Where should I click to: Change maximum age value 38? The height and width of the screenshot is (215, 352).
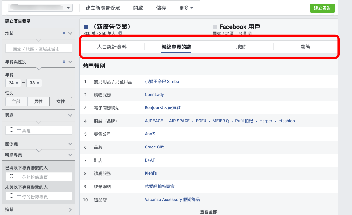tap(34, 83)
